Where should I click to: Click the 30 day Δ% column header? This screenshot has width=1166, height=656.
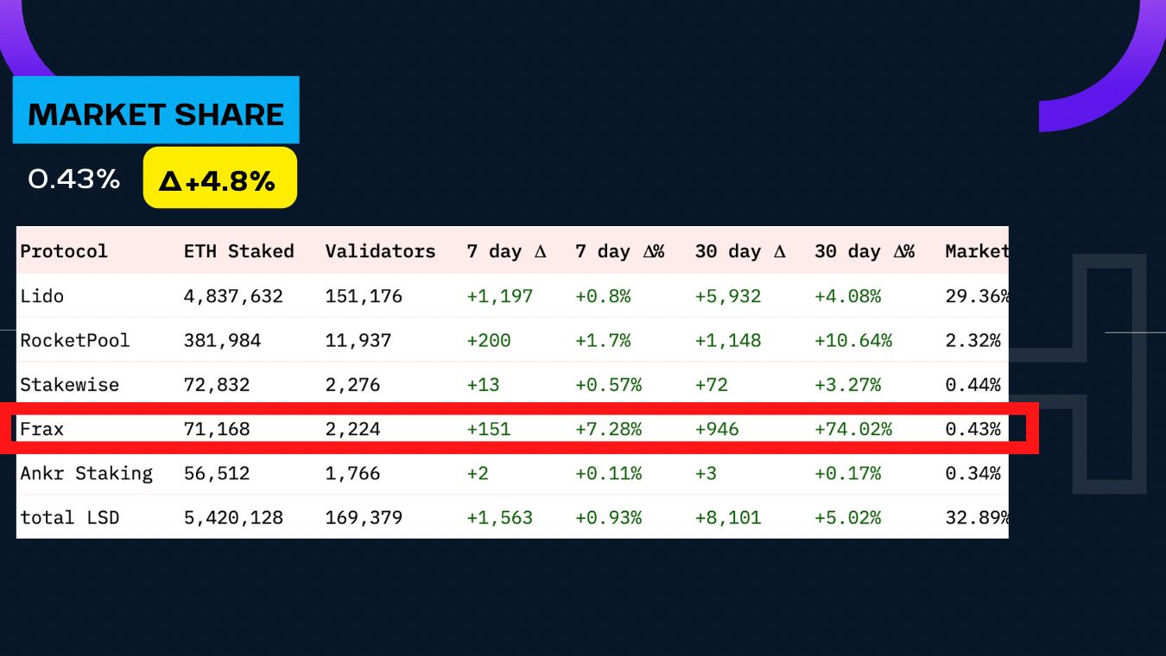click(864, 251)
